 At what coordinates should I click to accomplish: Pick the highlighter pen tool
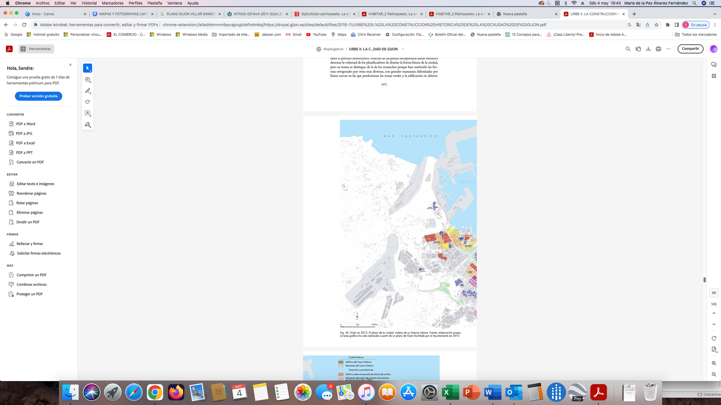(x=88, y=91)
